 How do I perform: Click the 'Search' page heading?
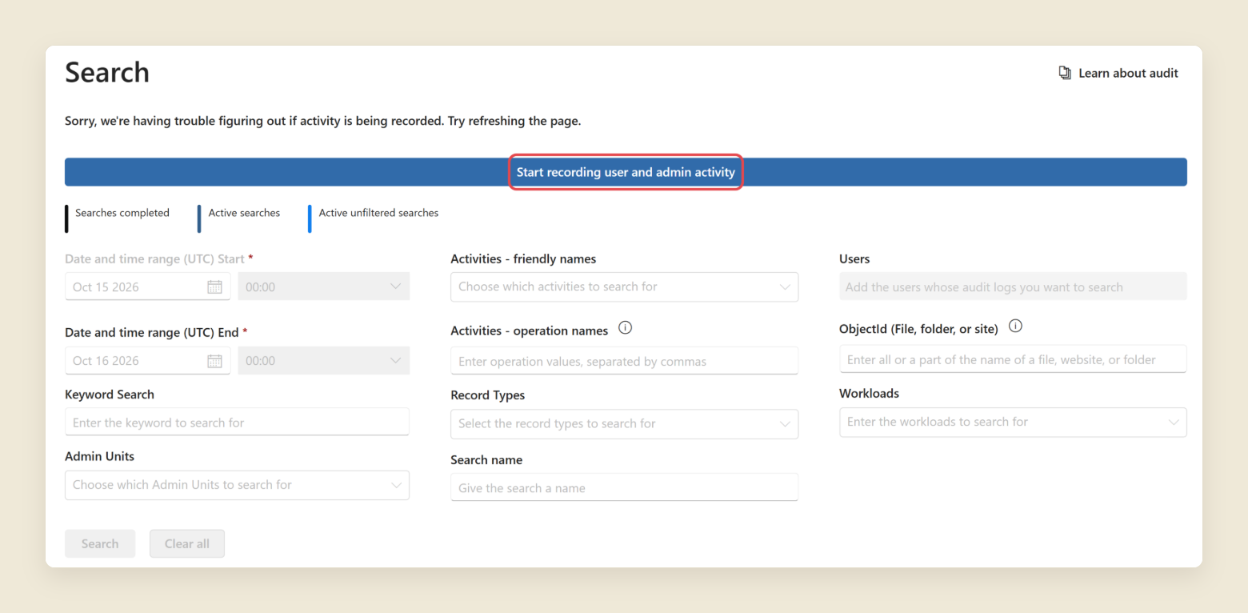pyautogui.click(x=107, y=73)
